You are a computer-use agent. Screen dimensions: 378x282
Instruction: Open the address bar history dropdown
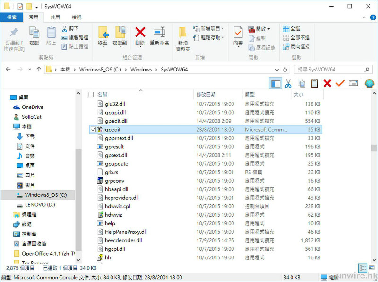pyautogui.click(x=277, y=70)
